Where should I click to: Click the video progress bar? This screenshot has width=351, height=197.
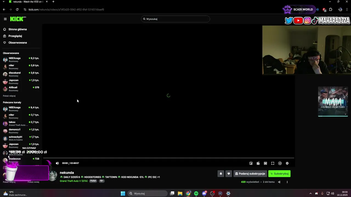click(x=169, y=158)
